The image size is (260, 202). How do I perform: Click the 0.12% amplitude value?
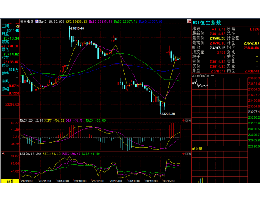14,94
